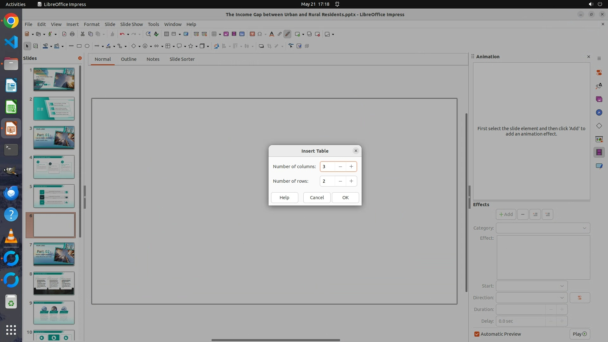608x342 pixels.
Task: Increase the number of columns
Action: pyautogui.click(x=351, y=167)
